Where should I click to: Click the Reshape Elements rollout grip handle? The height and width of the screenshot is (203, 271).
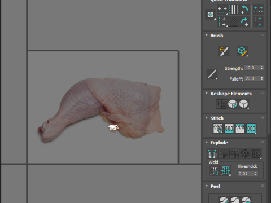click(263, 93)
